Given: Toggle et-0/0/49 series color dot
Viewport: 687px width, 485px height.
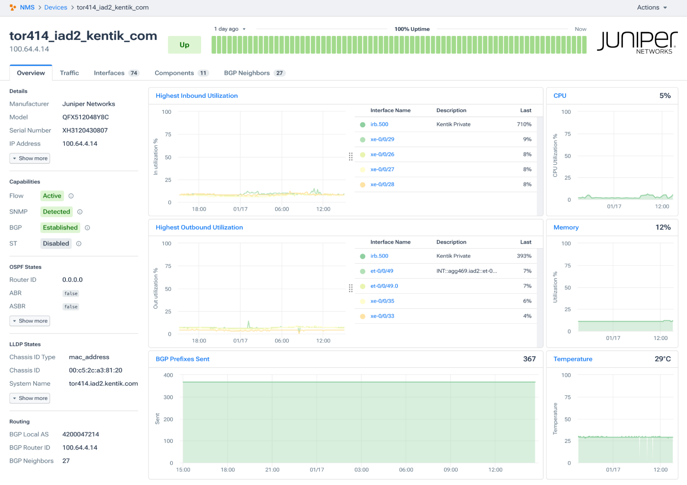Looking at the screenshot, I should click(x=363, y=272).
